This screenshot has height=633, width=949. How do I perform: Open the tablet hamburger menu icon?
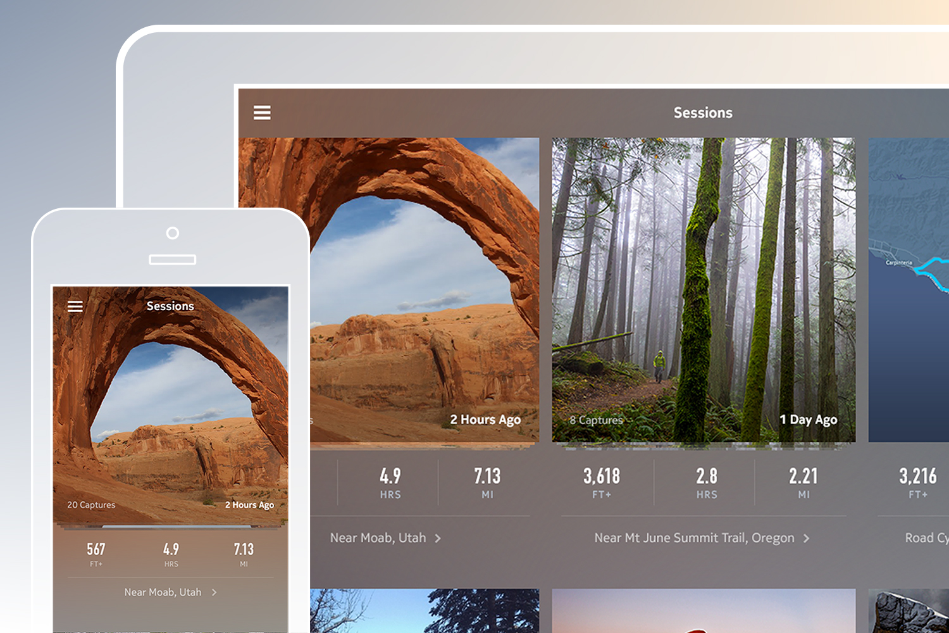[262, 113]
